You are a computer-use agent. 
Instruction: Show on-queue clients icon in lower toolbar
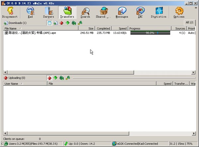62,78
